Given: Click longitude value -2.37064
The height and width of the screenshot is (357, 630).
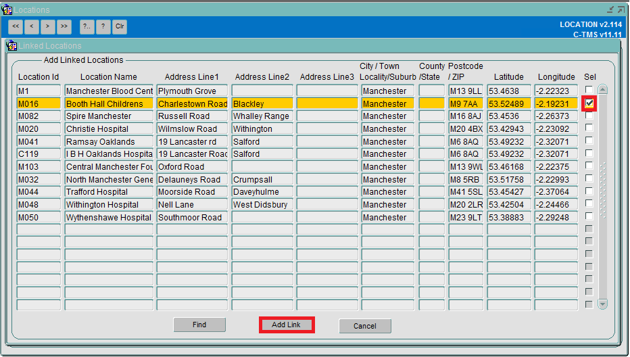Looking at the screenshot, I should point(556,192).
